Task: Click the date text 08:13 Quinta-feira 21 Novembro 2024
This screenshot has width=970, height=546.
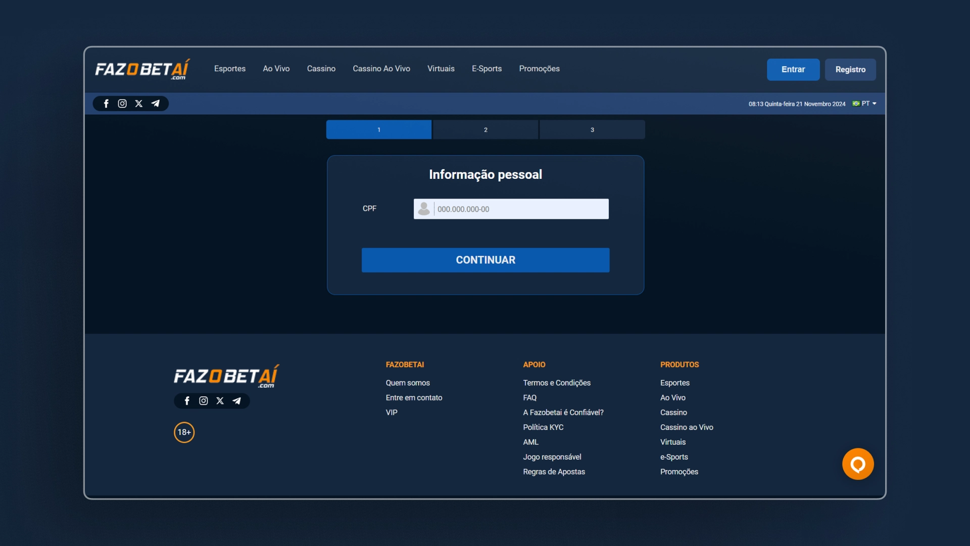Action: click(797, 104)
